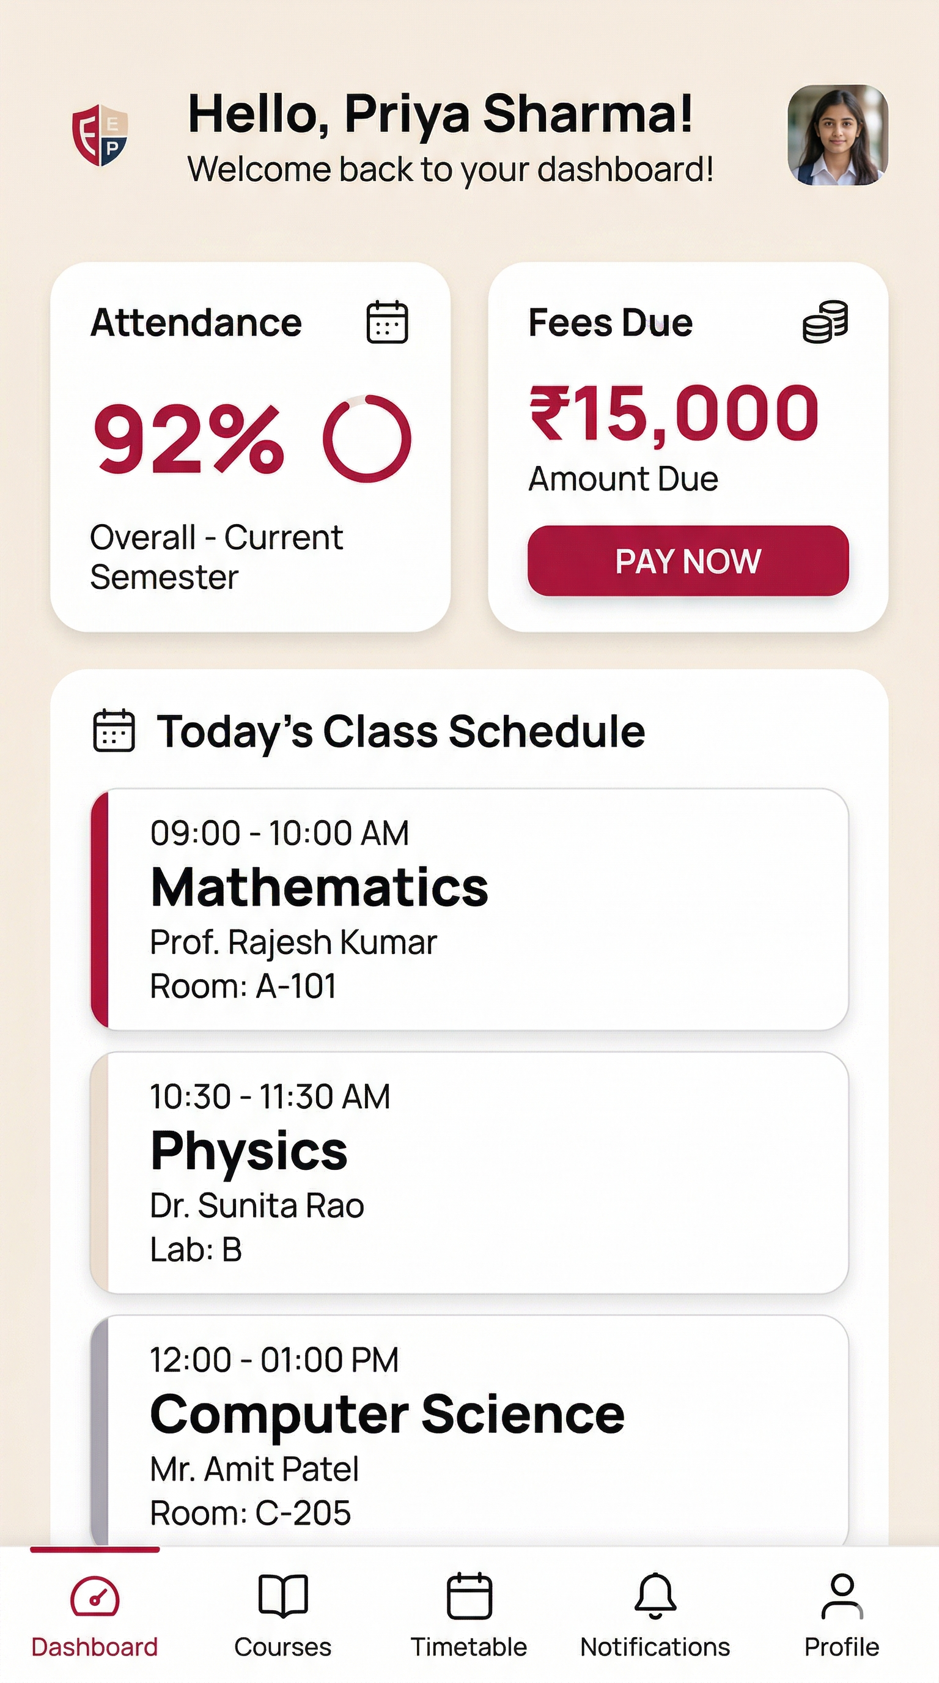The width and height of the screenshot is (939, 1683).
Task: Open the Mathematics class card
Action: 470,909
